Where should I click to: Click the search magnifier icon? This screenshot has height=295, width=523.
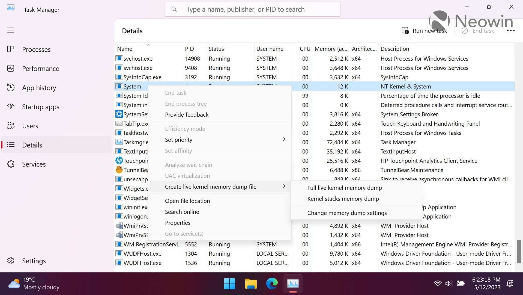tap(174, 9)
